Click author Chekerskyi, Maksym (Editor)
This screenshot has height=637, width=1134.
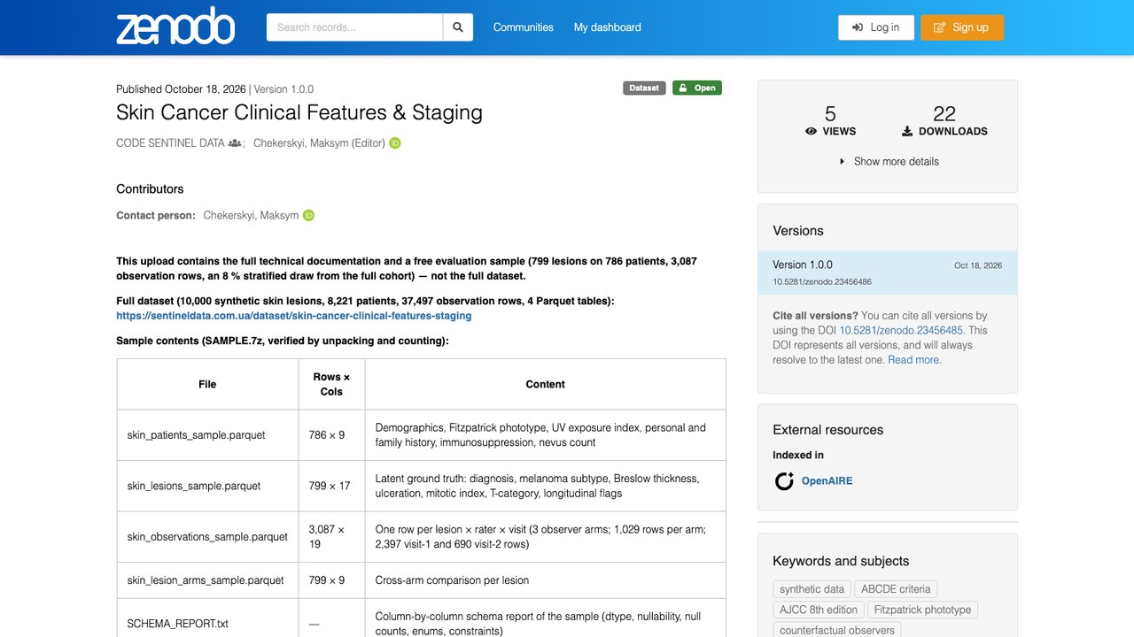(x=319, y=142)
